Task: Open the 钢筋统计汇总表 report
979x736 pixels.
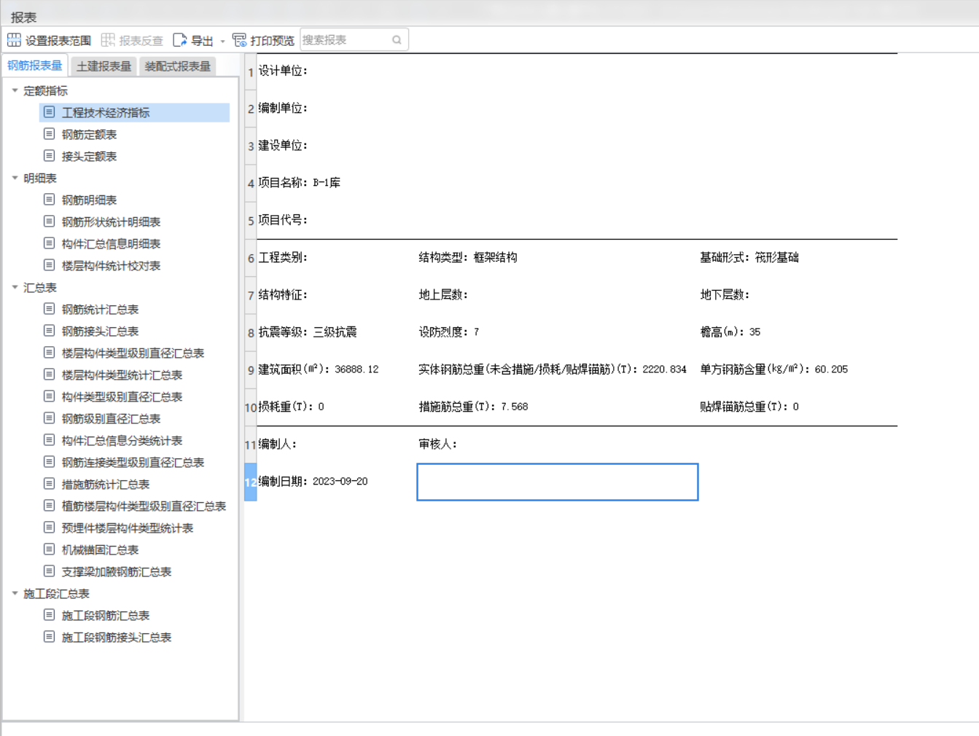Action: [100, 309]
